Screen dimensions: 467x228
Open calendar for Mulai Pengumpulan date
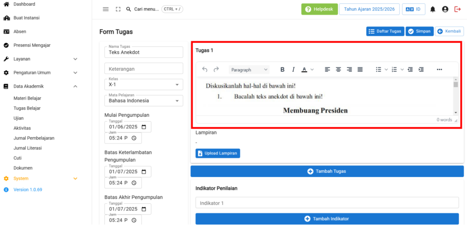144,127
